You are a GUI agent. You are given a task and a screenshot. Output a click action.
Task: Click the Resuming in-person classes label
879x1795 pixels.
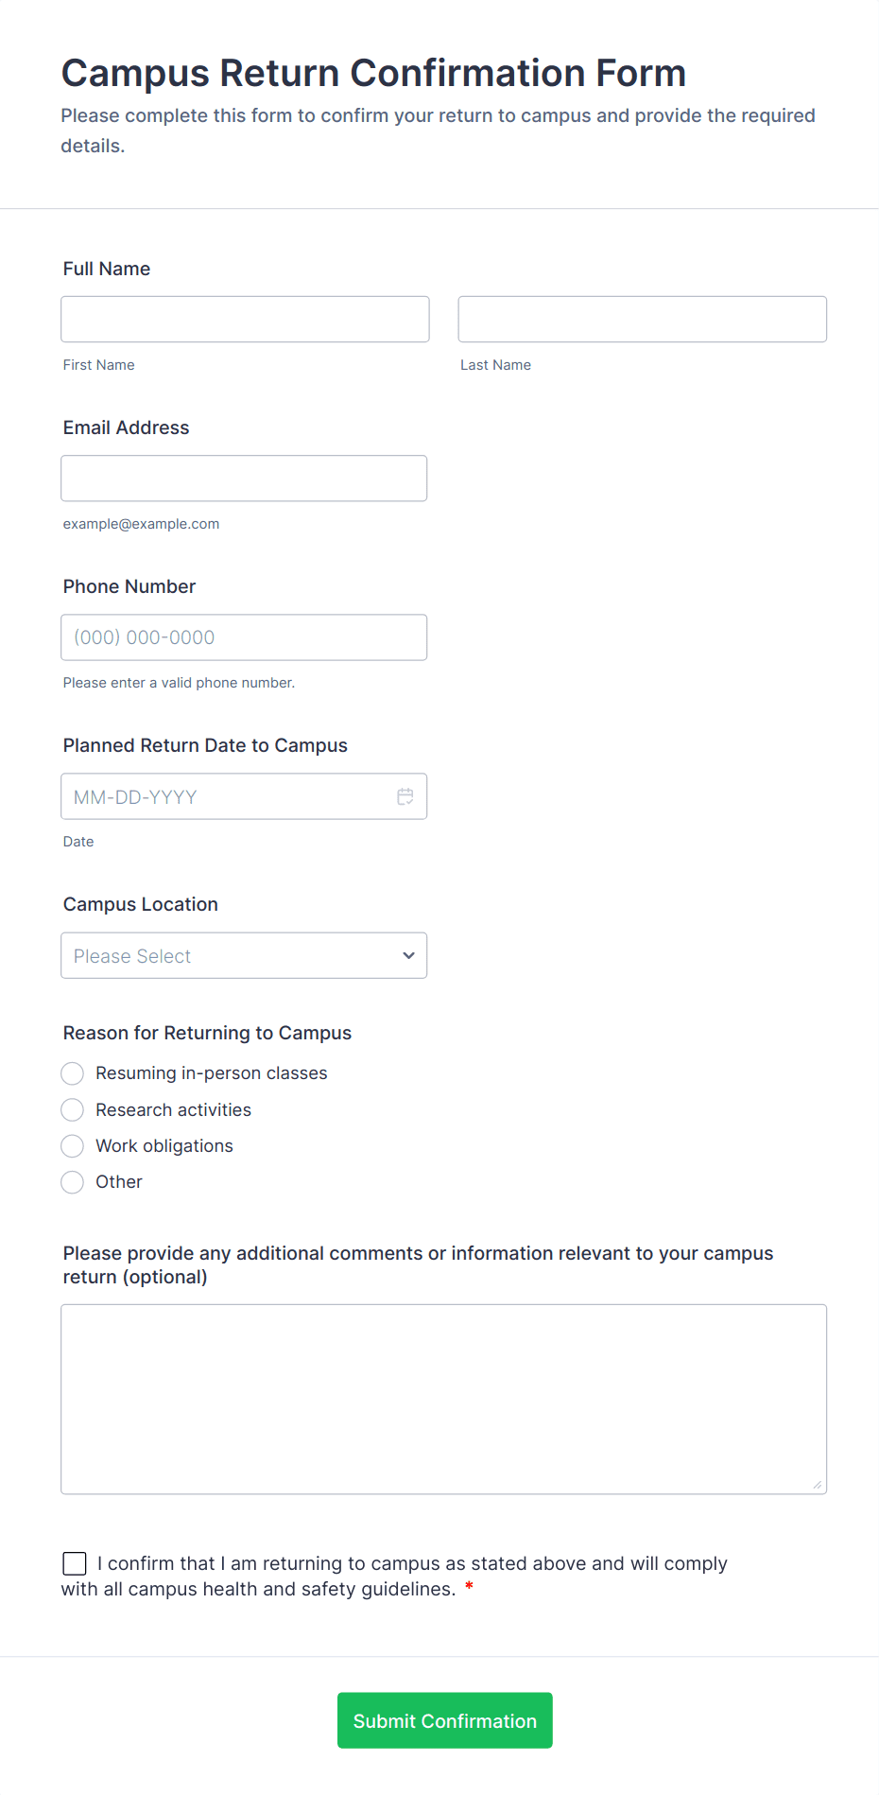pos(212,1073)
